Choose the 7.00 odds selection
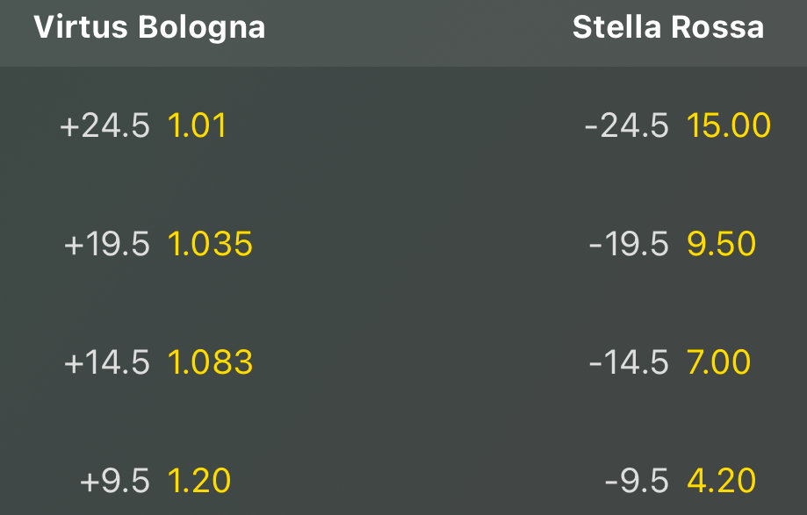 718,363
